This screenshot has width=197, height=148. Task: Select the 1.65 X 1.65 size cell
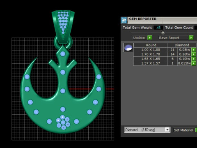pos(151,59)
